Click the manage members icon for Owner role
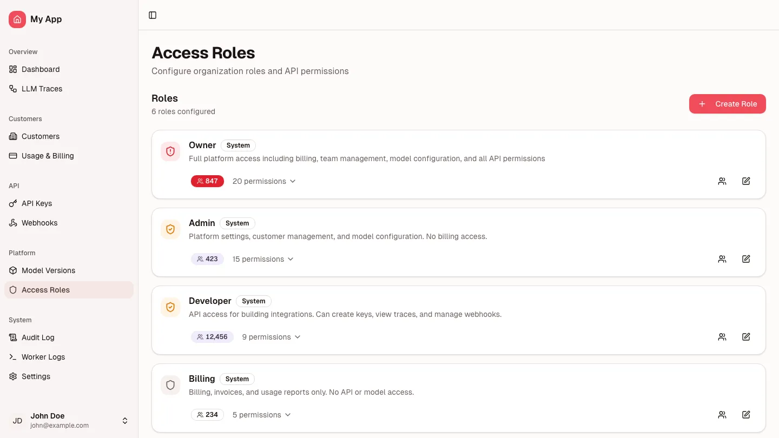 (x=722, y=181)
